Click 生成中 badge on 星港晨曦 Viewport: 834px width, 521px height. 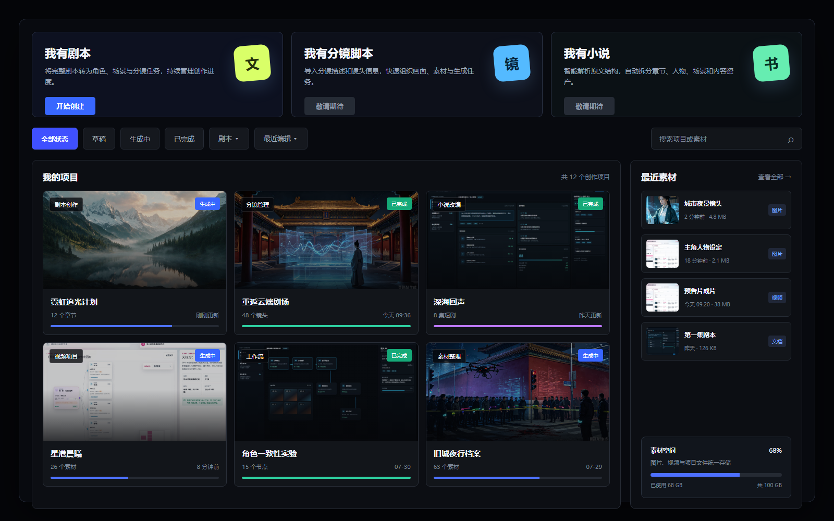[207, 356]
